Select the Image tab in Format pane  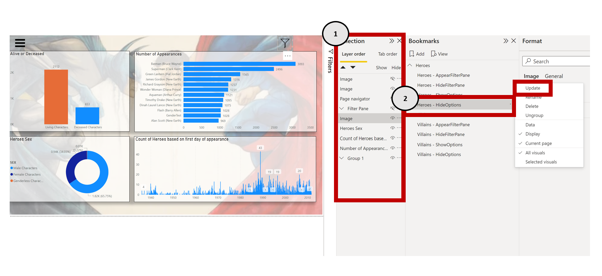click(531, 76)
